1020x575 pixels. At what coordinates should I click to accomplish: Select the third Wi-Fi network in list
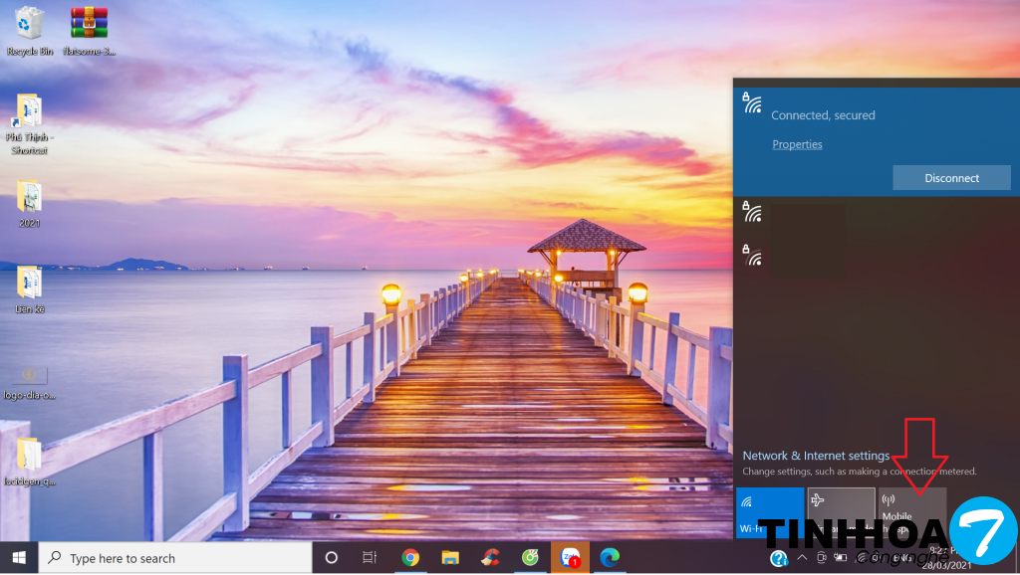tap(797, 257)
